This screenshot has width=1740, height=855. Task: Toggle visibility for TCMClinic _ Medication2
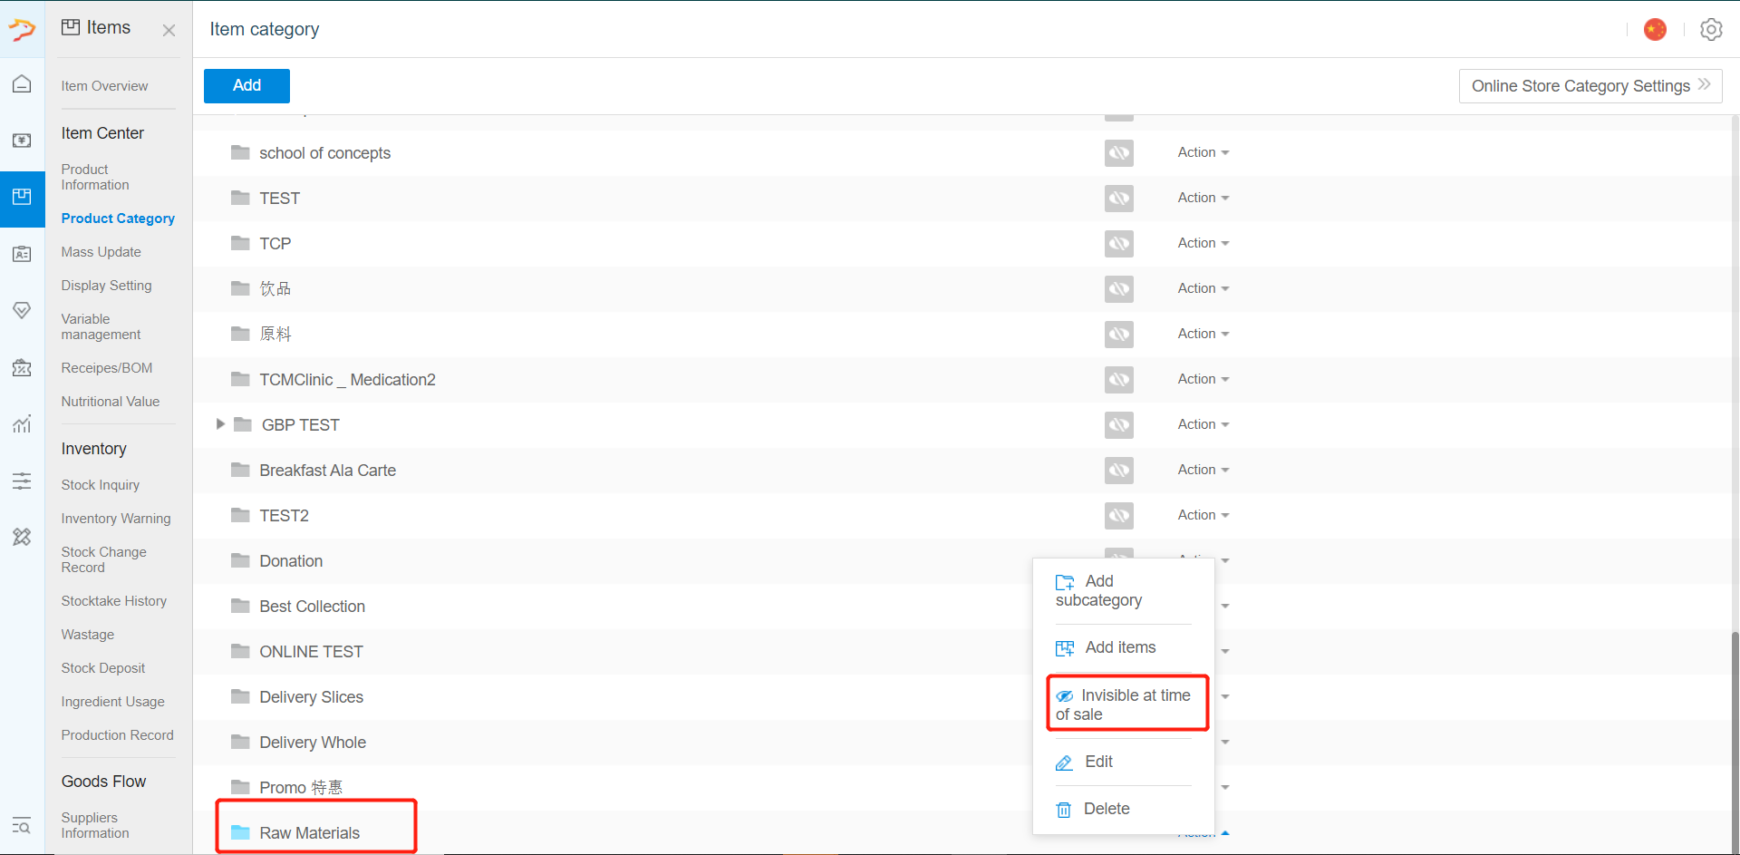(1119, 379)
